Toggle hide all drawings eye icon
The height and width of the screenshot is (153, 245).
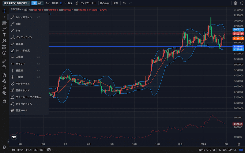pos(4,93)
